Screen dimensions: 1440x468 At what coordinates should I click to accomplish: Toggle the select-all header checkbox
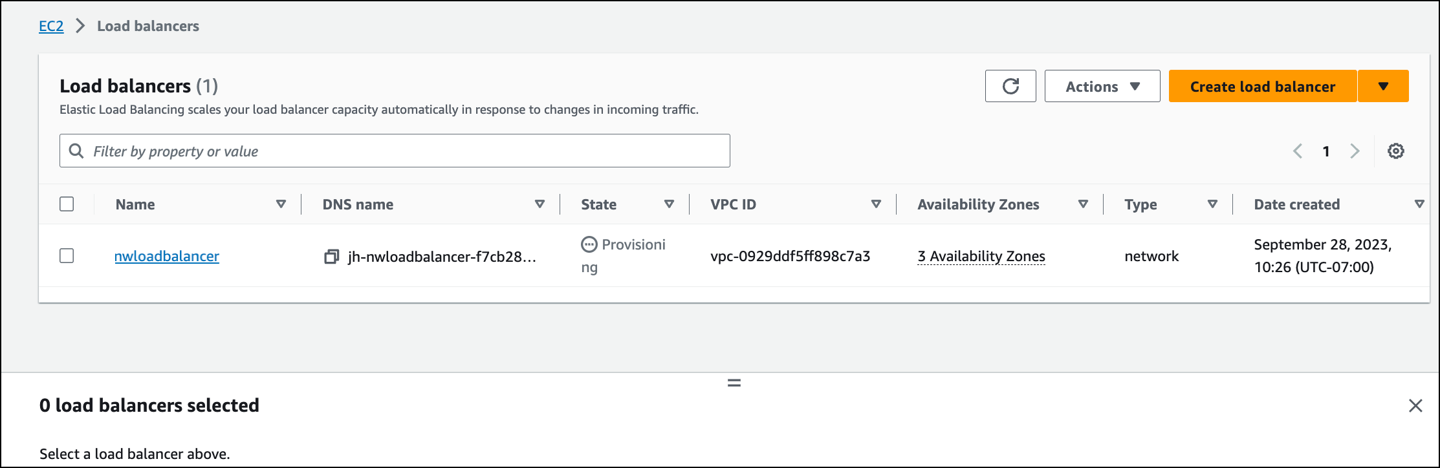coord(67,204)
